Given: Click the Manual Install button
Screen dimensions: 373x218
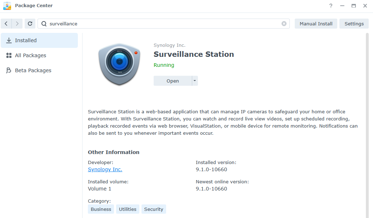Looking at the screenshot, I should (315, 24).
